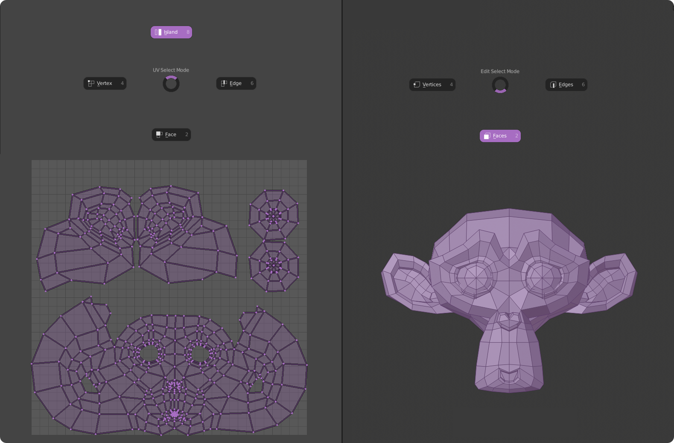Click the Vertices icon in Edit Select Mode pie
Screen dimensions: 674x443
click(x=417, y=85)
